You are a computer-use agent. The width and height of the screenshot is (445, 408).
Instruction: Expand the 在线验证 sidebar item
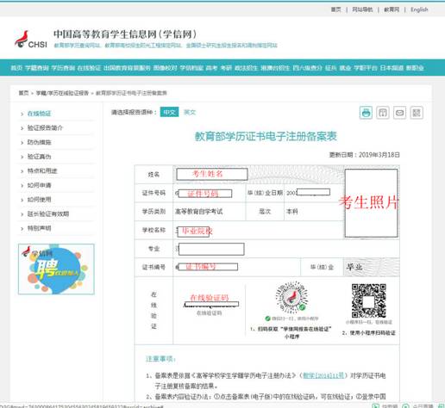(39, 114)
